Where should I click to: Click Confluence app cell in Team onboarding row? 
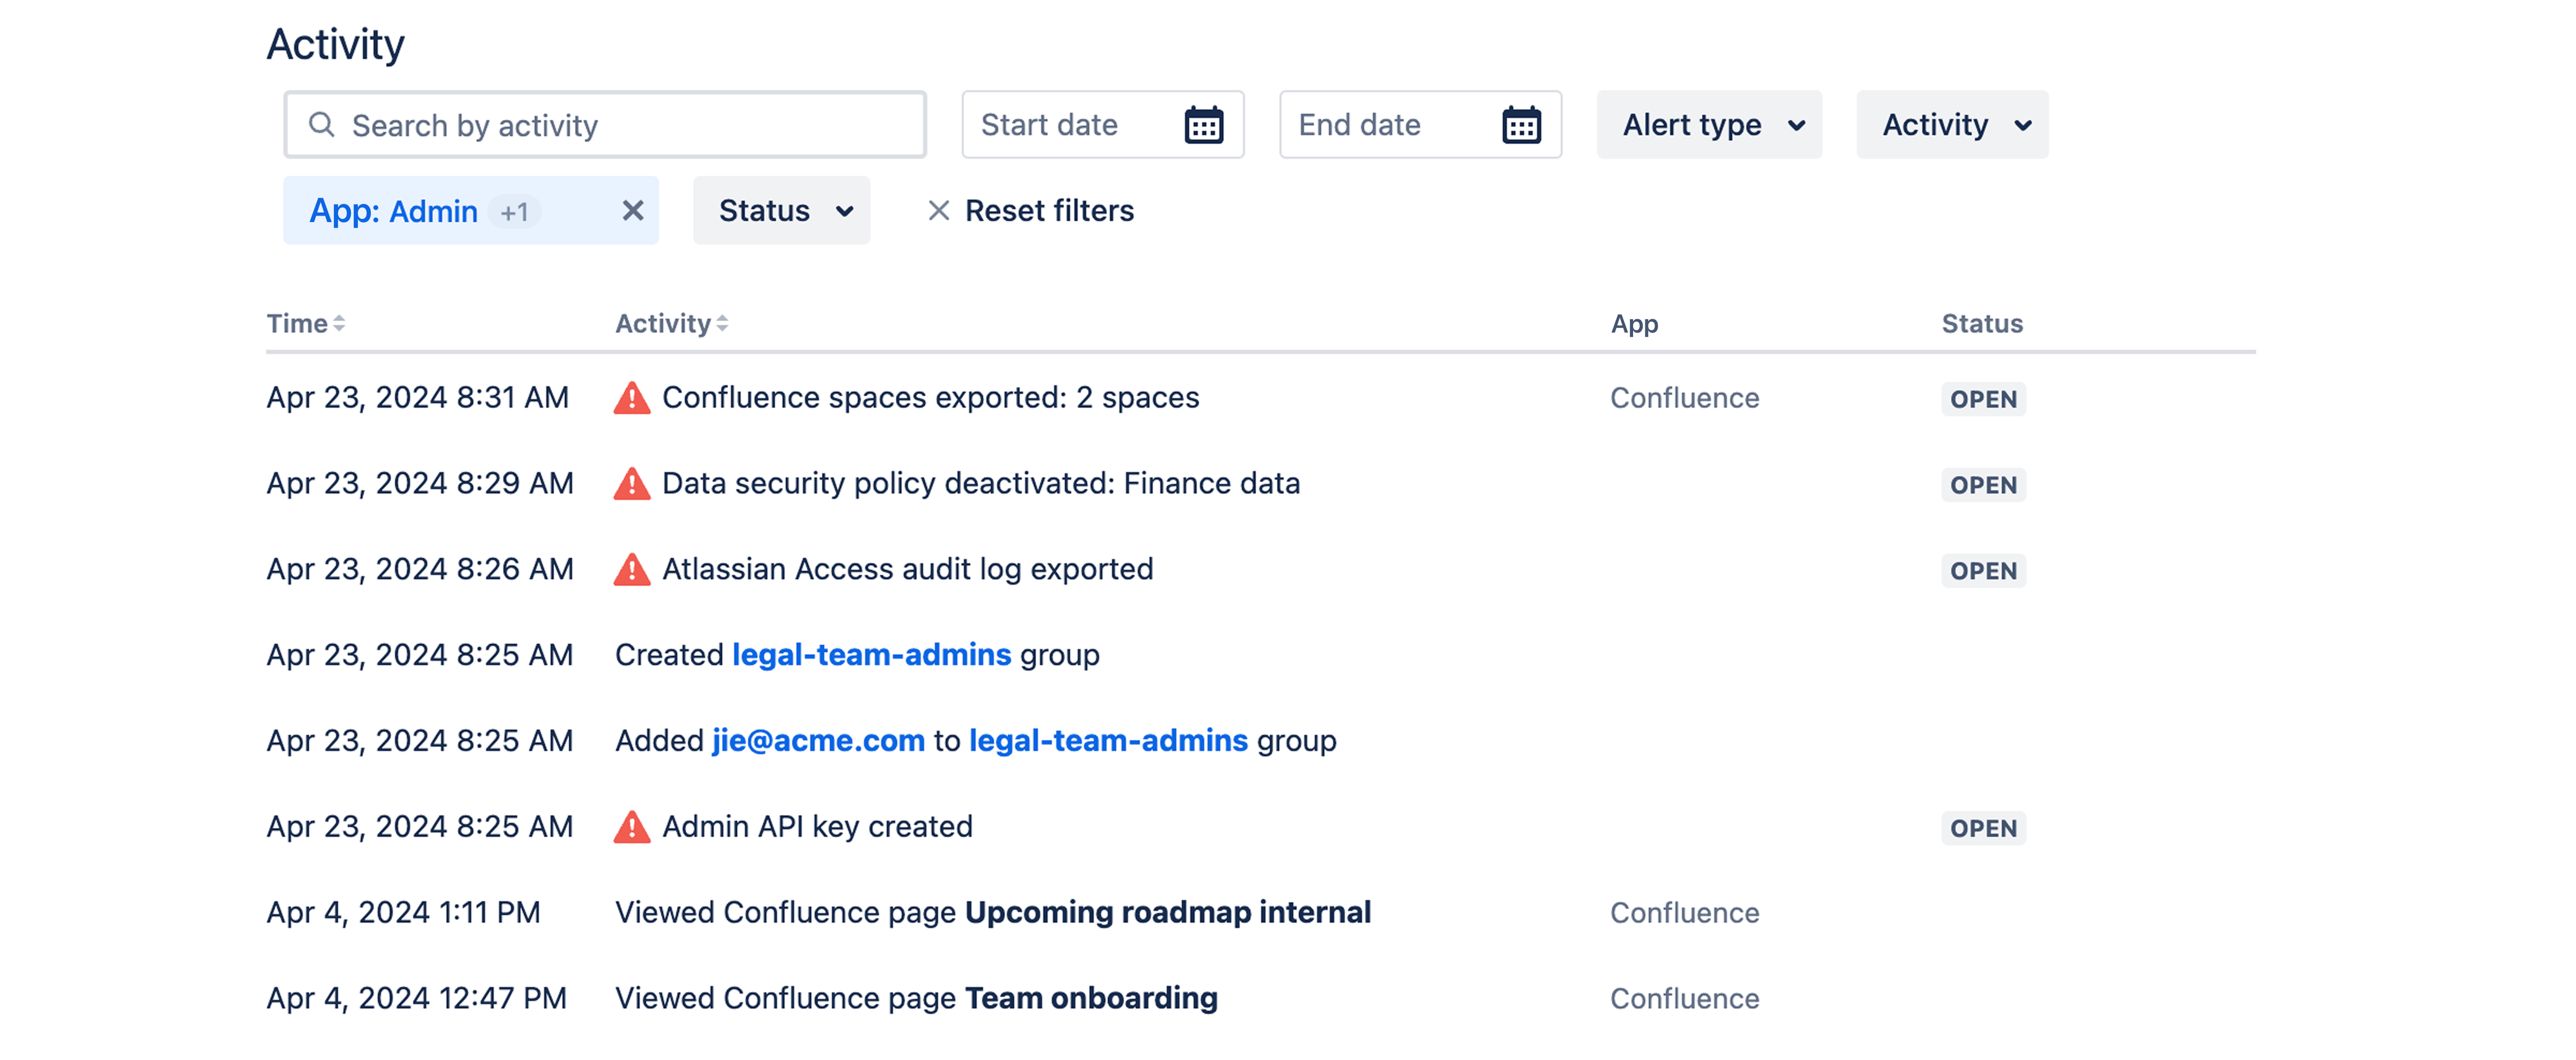(1684, 999)
